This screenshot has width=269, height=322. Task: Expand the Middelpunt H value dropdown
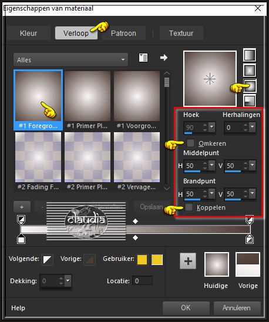pyautogui.click(x=211, y=165)
